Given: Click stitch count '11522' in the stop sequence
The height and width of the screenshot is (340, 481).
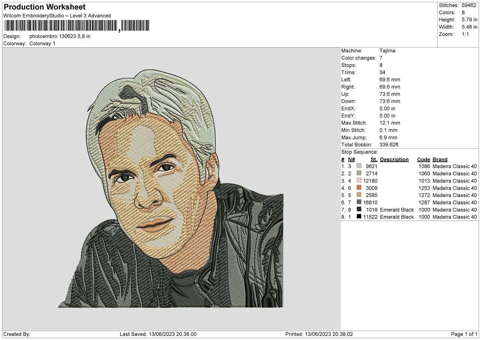Looking at the screenshot, I should 370,217.
